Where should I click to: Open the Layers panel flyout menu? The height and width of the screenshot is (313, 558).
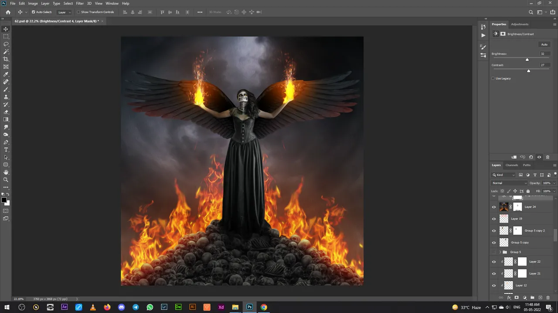click(x=555, y=165)
